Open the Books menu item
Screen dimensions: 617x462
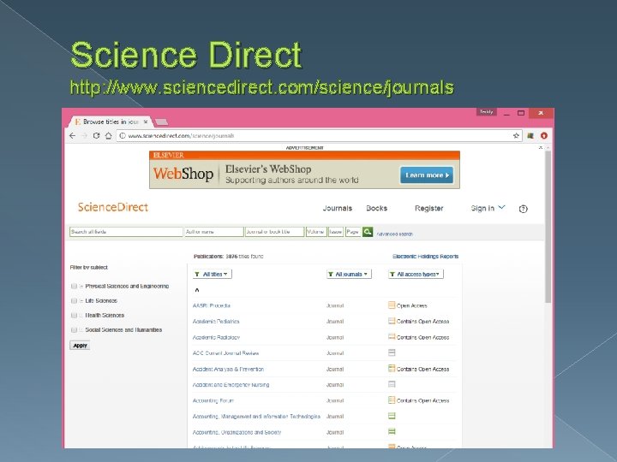click(376, 208)
